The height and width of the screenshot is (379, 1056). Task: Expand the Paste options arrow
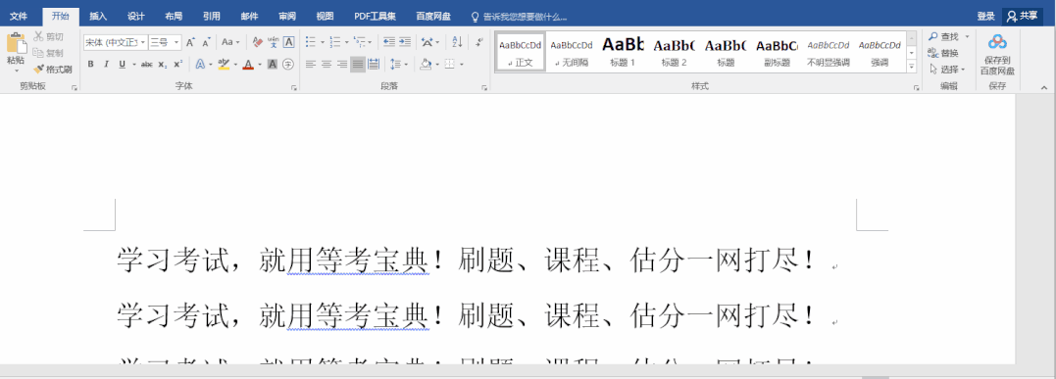16,70
